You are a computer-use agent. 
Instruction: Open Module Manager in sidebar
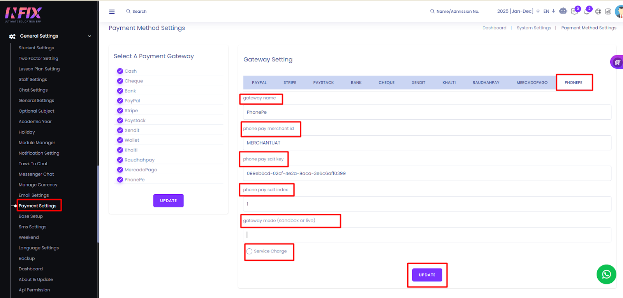pyautogui.click(x=37, y=143)
